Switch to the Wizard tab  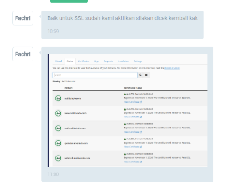click(59, 61)
